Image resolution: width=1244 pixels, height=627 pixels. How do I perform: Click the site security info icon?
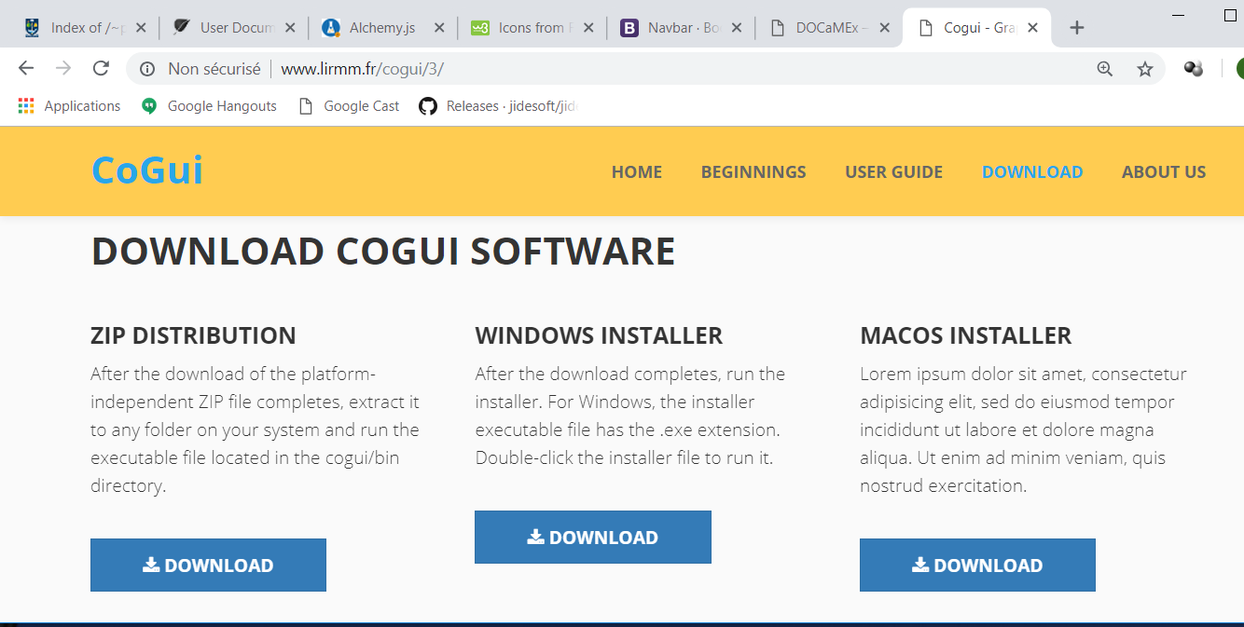146,68
